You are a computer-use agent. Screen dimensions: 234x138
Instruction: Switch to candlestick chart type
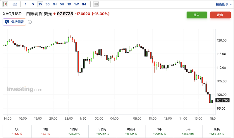click(x=6, y=4)
